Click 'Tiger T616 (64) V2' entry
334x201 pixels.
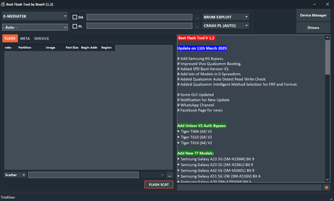click(x=196, y=143)
